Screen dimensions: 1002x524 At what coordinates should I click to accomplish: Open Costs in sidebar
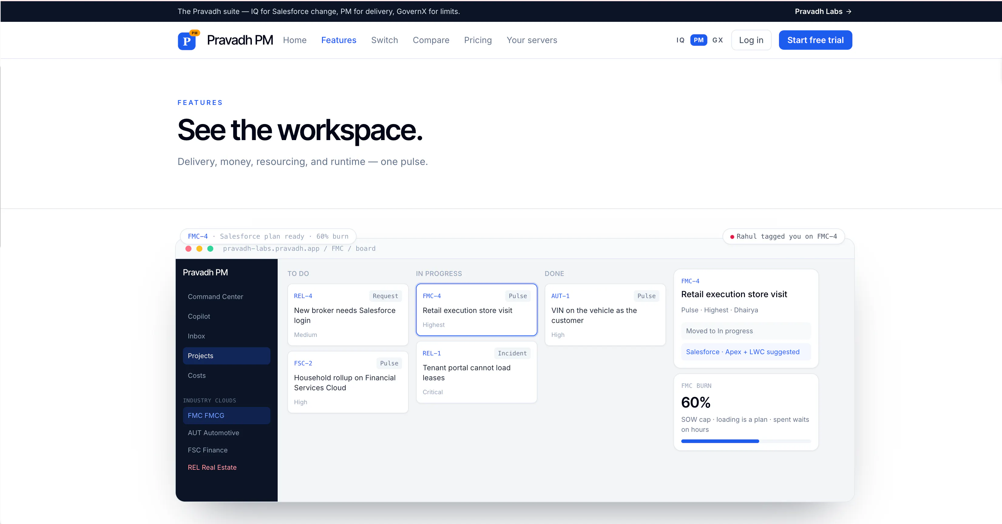tap(226, 375)
